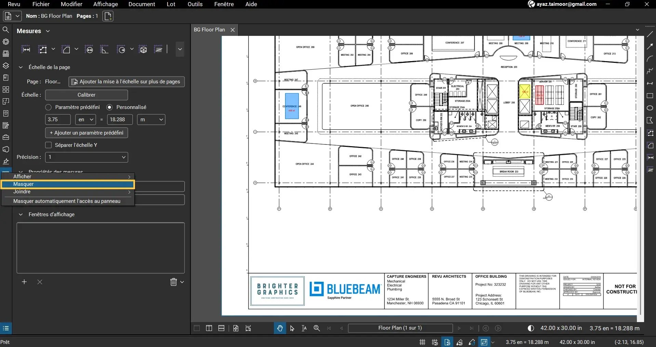Select the Length measurement tool
Screen dimensions: 656x347
point(26,49)
